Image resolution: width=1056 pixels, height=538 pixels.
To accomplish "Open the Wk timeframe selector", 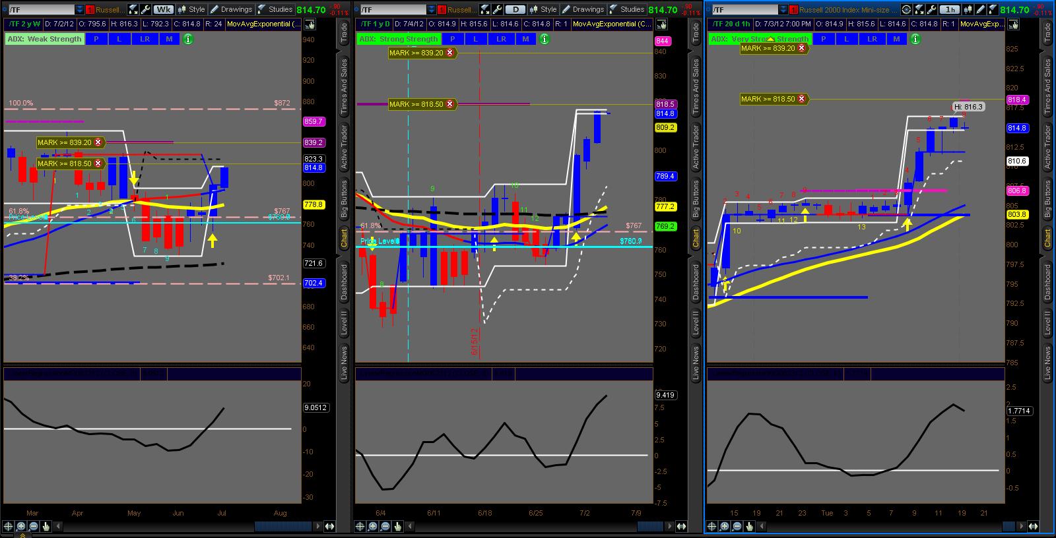I will point(164,9).
